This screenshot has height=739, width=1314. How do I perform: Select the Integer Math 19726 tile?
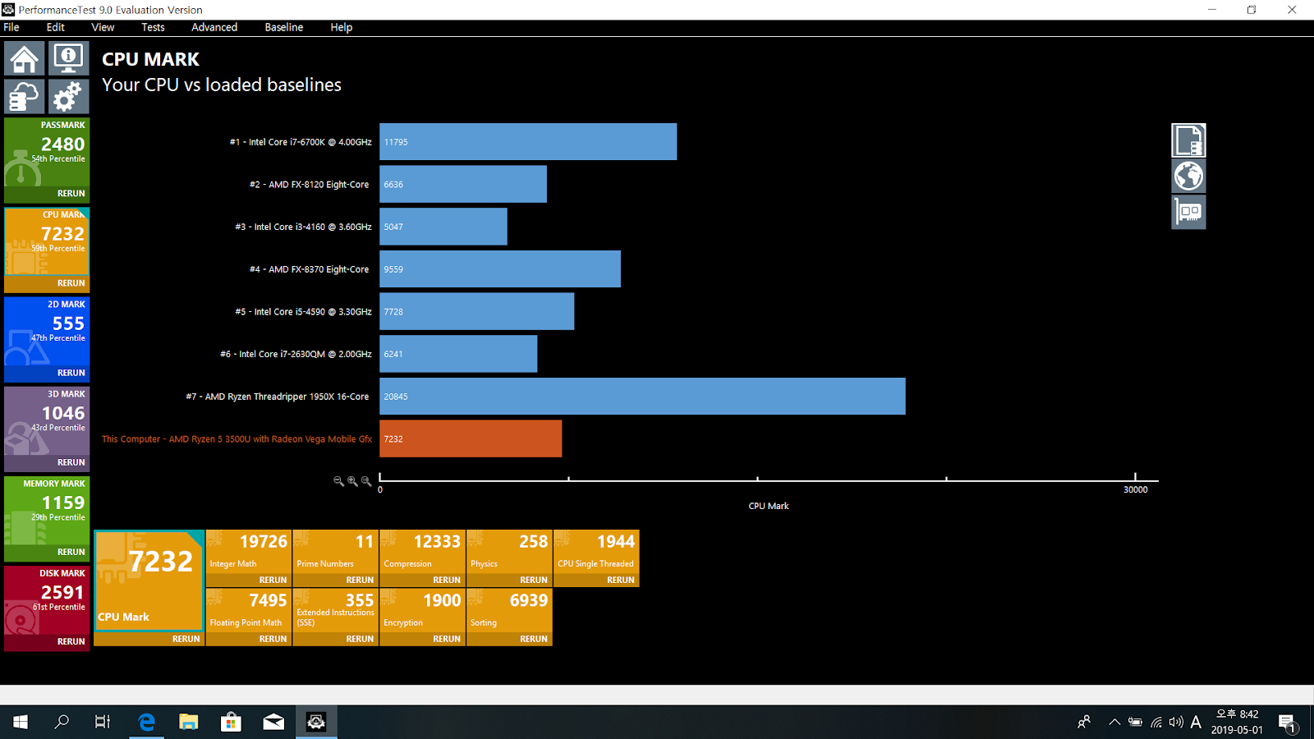click(249, 552)
